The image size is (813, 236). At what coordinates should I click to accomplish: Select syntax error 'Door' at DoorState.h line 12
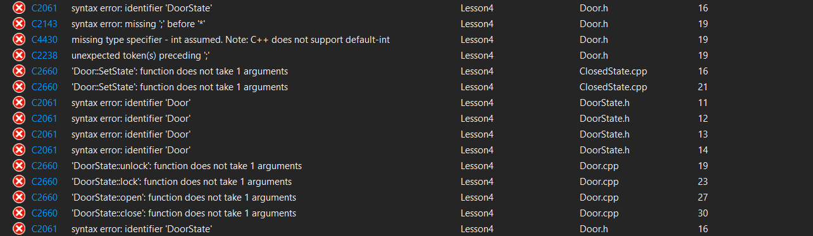coord(131,119)
